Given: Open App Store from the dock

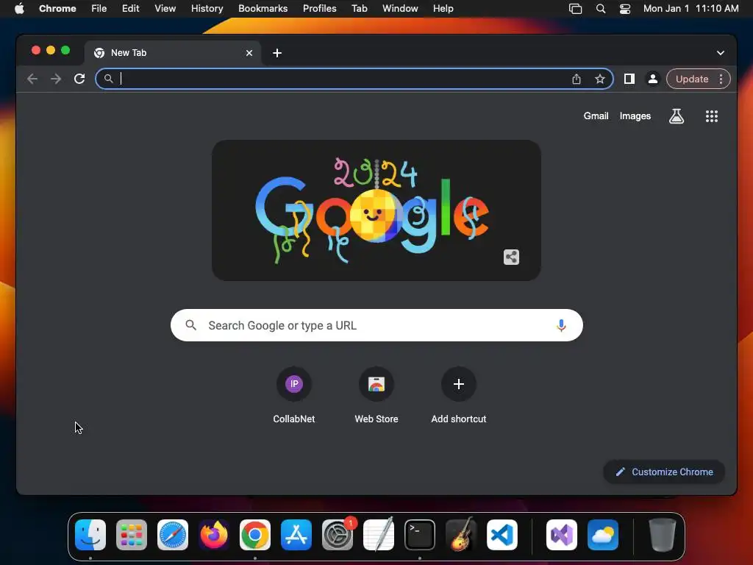Looking at the screenshot, I should [x=296, y=535].
